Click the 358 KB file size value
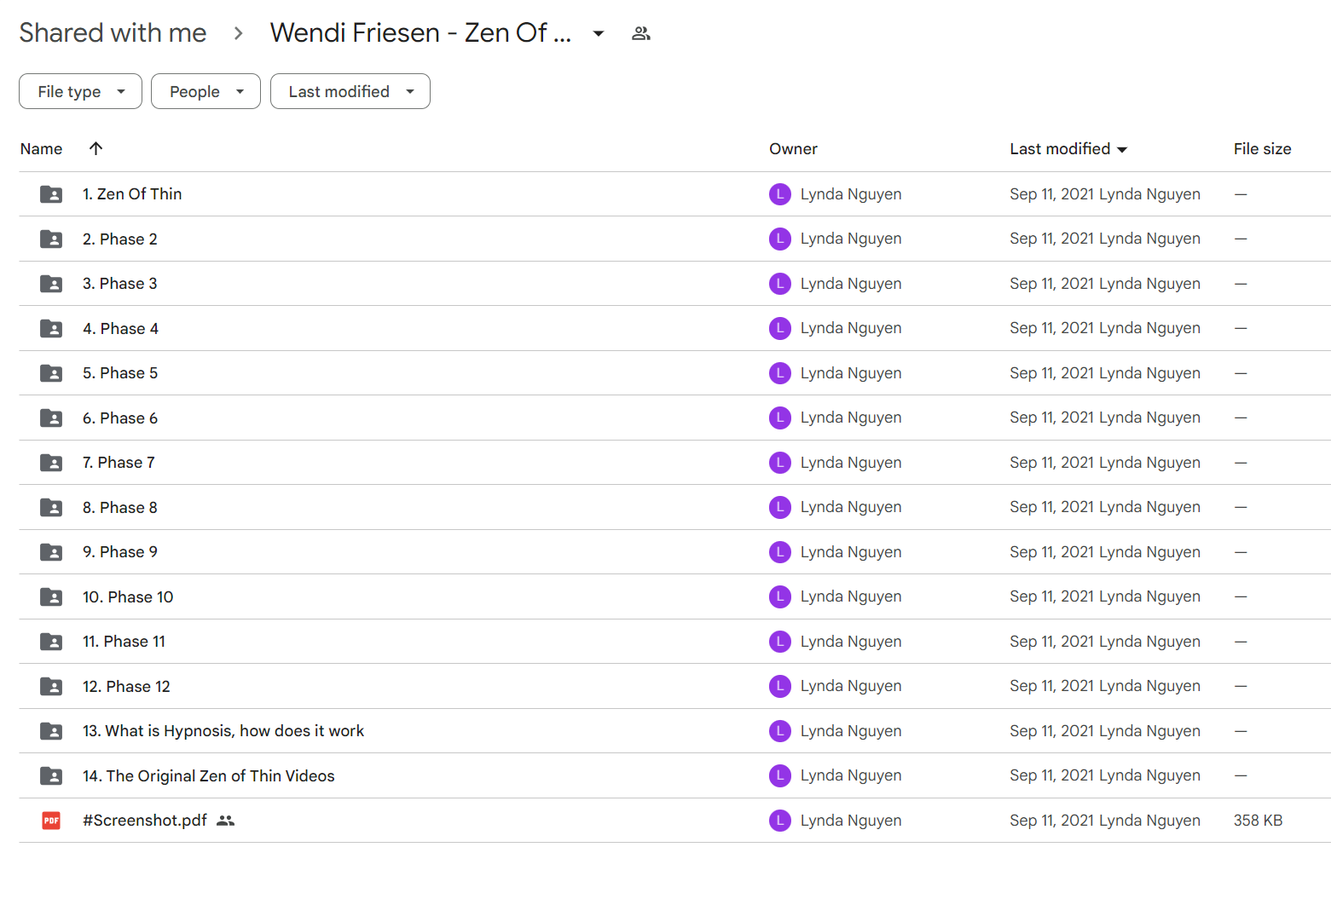Image resolution: width=1331 pixels, height=922 pixels. (x=1258, y=821)
